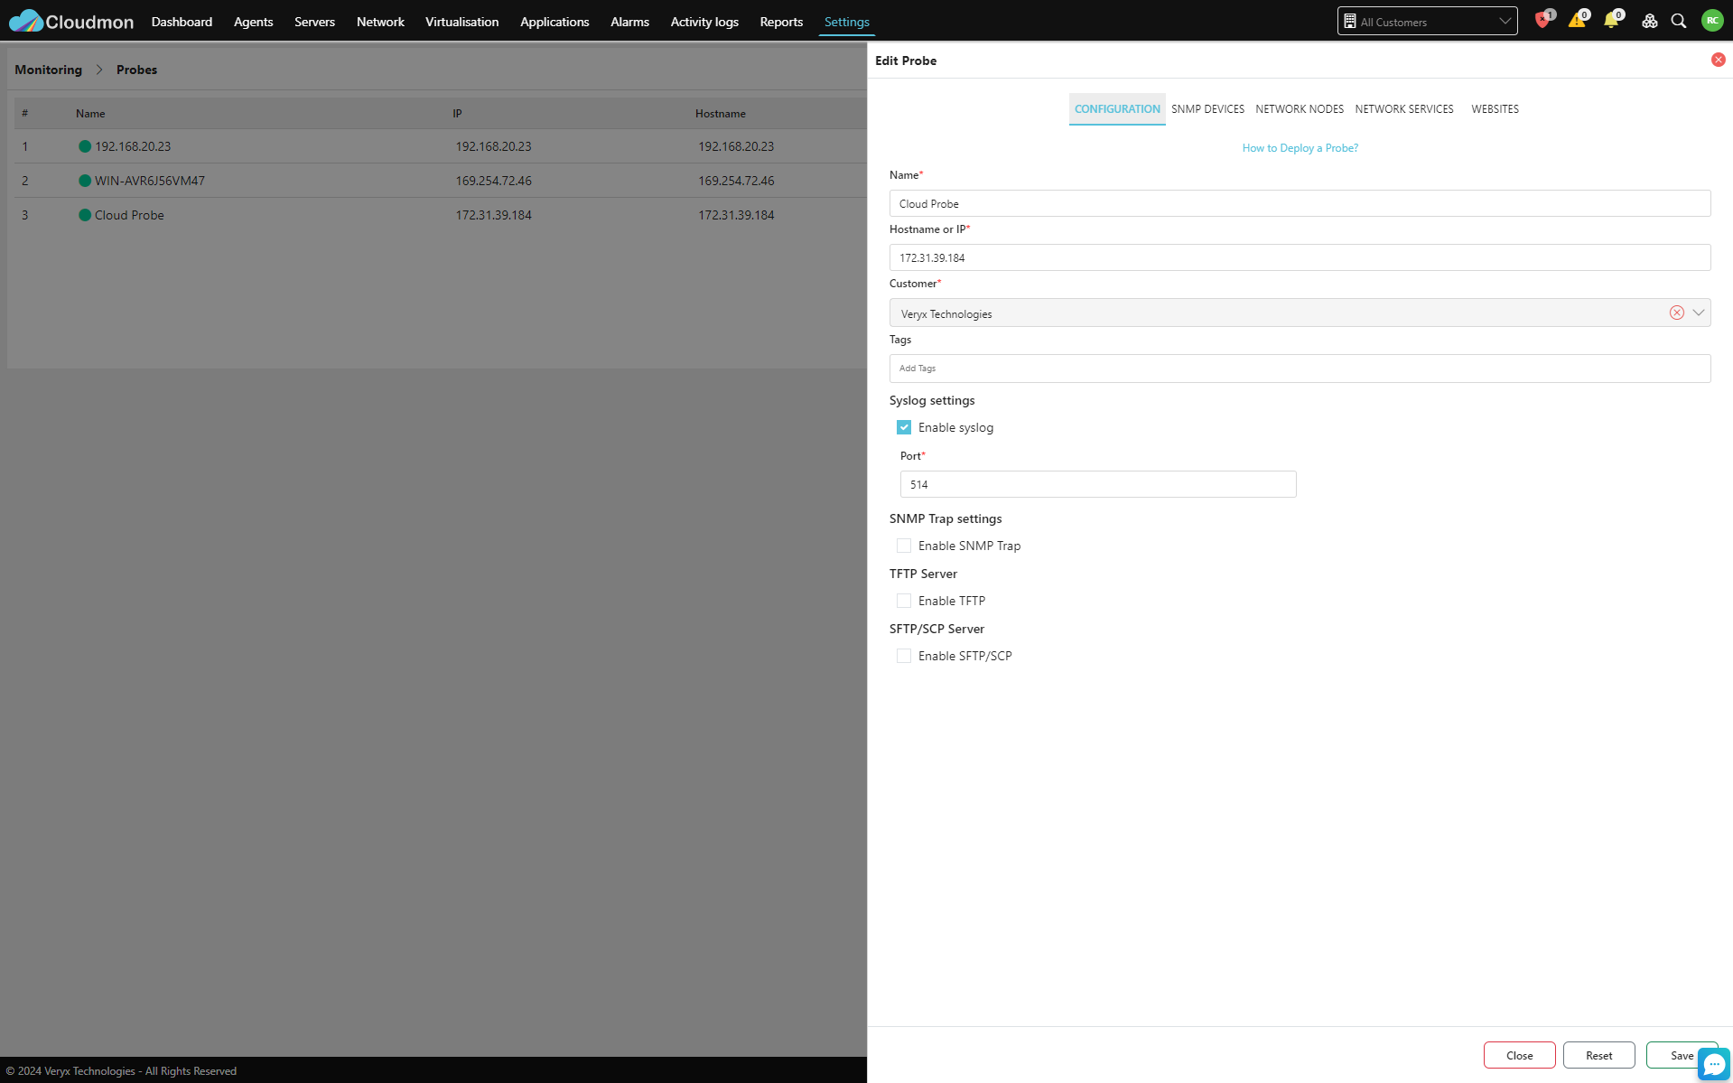Close the Edit Probe panel
The width and height of the screenshot is (1733, 1083).
point(1718,60)
